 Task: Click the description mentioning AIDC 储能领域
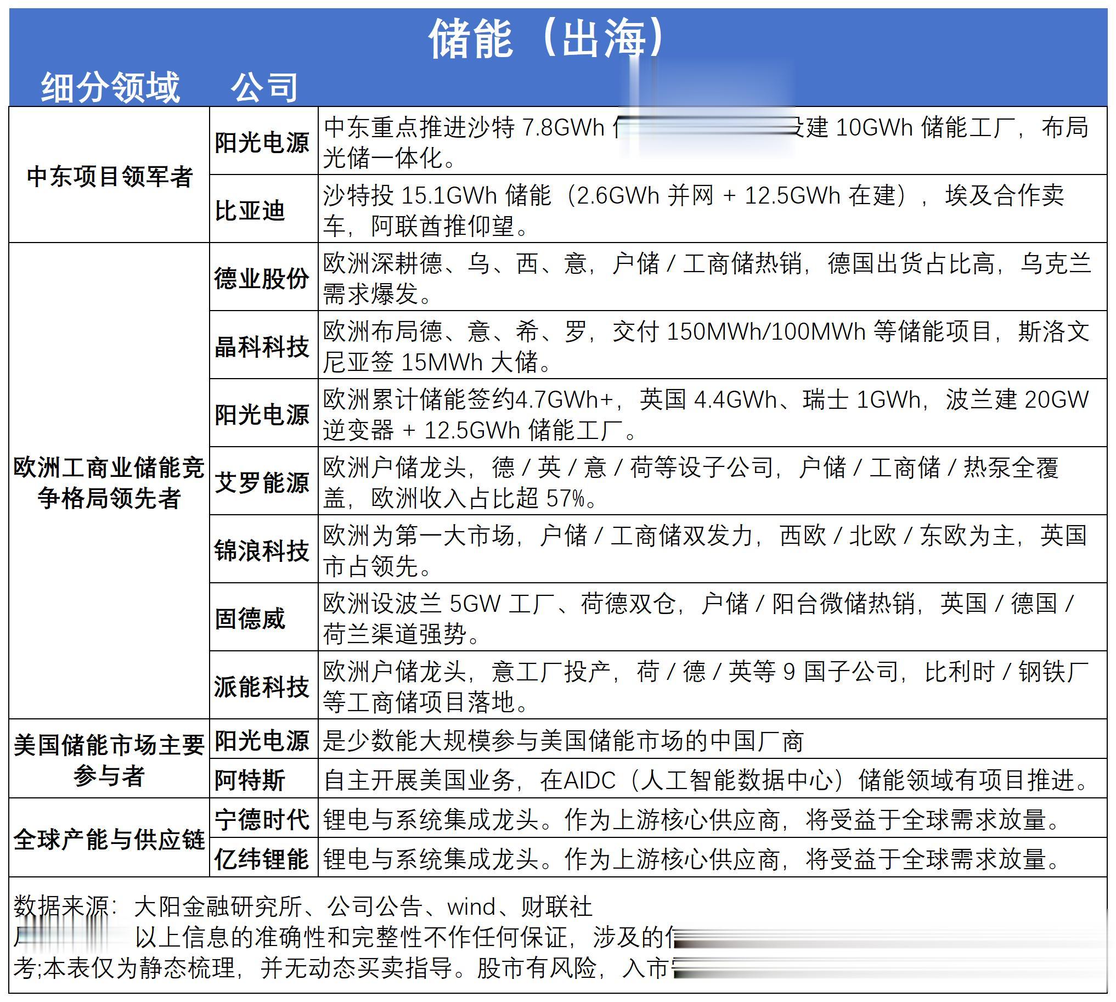tap(704, 780)
